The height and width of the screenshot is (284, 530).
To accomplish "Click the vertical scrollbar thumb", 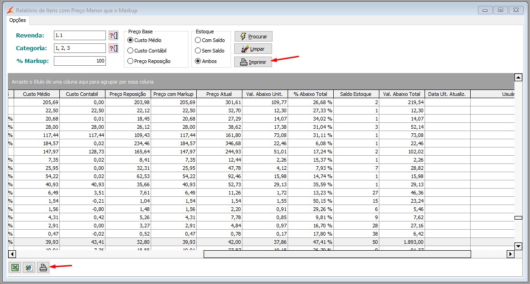I will 518,218.
